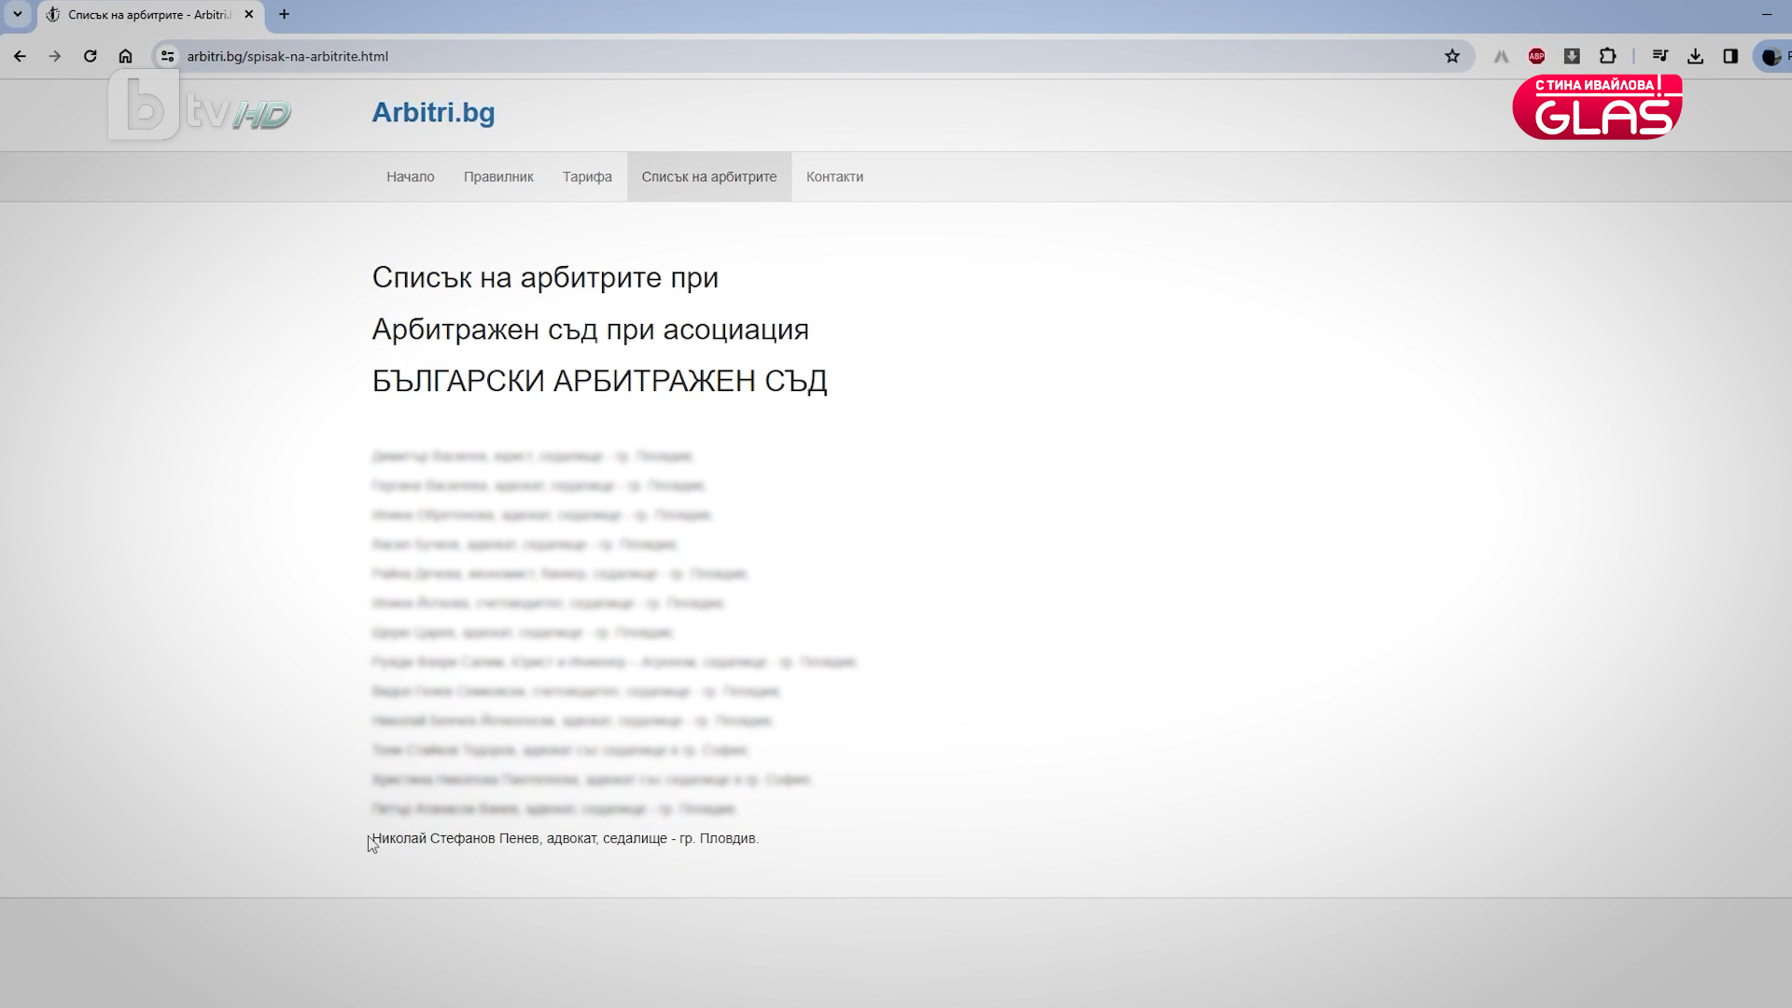The image size is (1792, 1008).
Task: Toggle the browser side panel
Action: tap(1730, 56)
